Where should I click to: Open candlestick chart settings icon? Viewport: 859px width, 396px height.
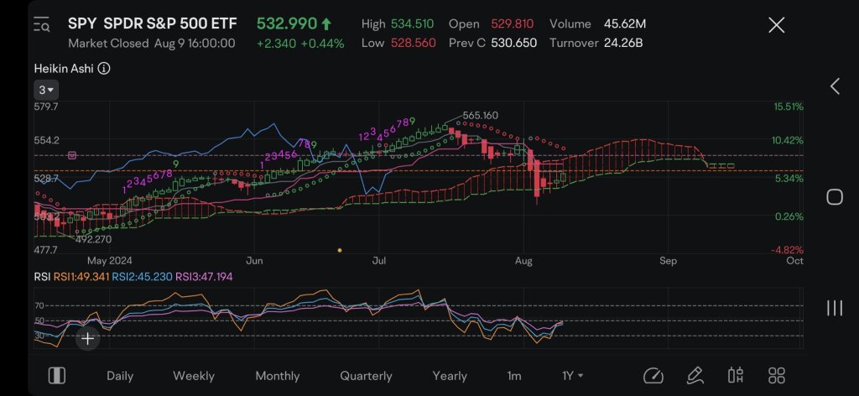tap(735, 376)
